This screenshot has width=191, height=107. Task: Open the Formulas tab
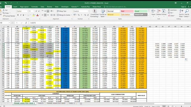click(x=35, y=7)
